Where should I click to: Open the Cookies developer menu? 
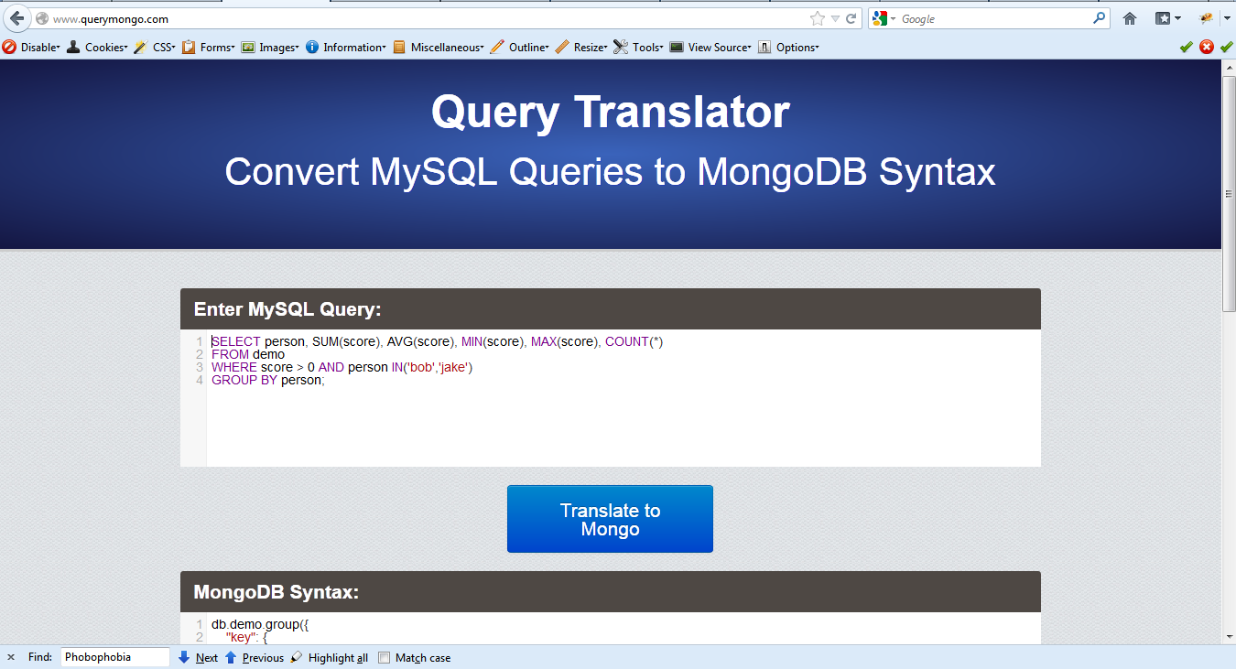(x=97, y=48)
